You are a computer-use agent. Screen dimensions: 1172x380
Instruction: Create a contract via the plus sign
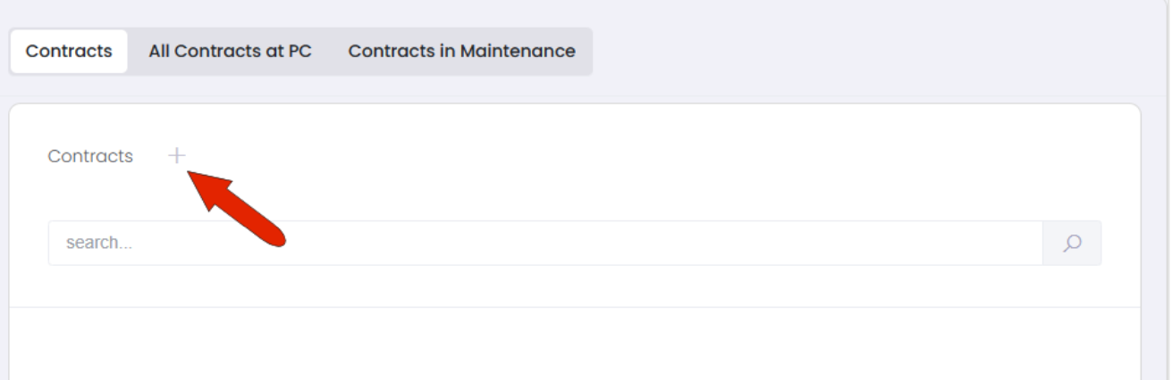point(176,155)
